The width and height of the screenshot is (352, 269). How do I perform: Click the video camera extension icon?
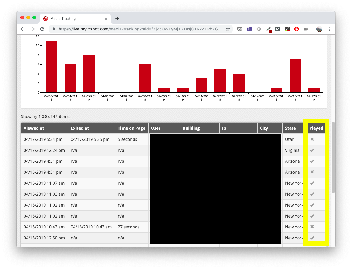[x=306, y=29]
